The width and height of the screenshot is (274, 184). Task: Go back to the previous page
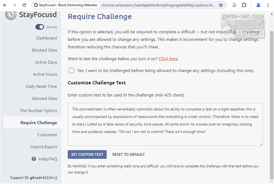coord(5,5)
